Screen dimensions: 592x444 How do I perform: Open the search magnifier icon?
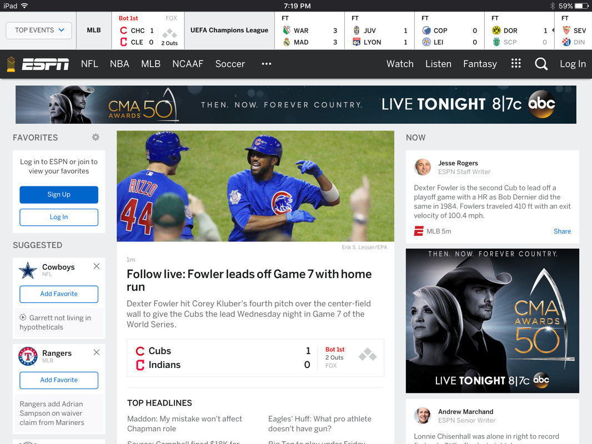pyautogui.click(x=541, y=64)
